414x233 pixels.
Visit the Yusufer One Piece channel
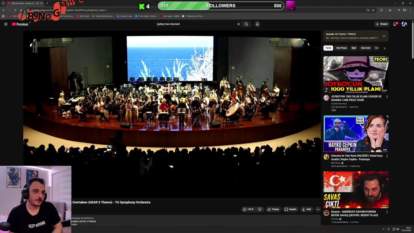pos(339,104)
